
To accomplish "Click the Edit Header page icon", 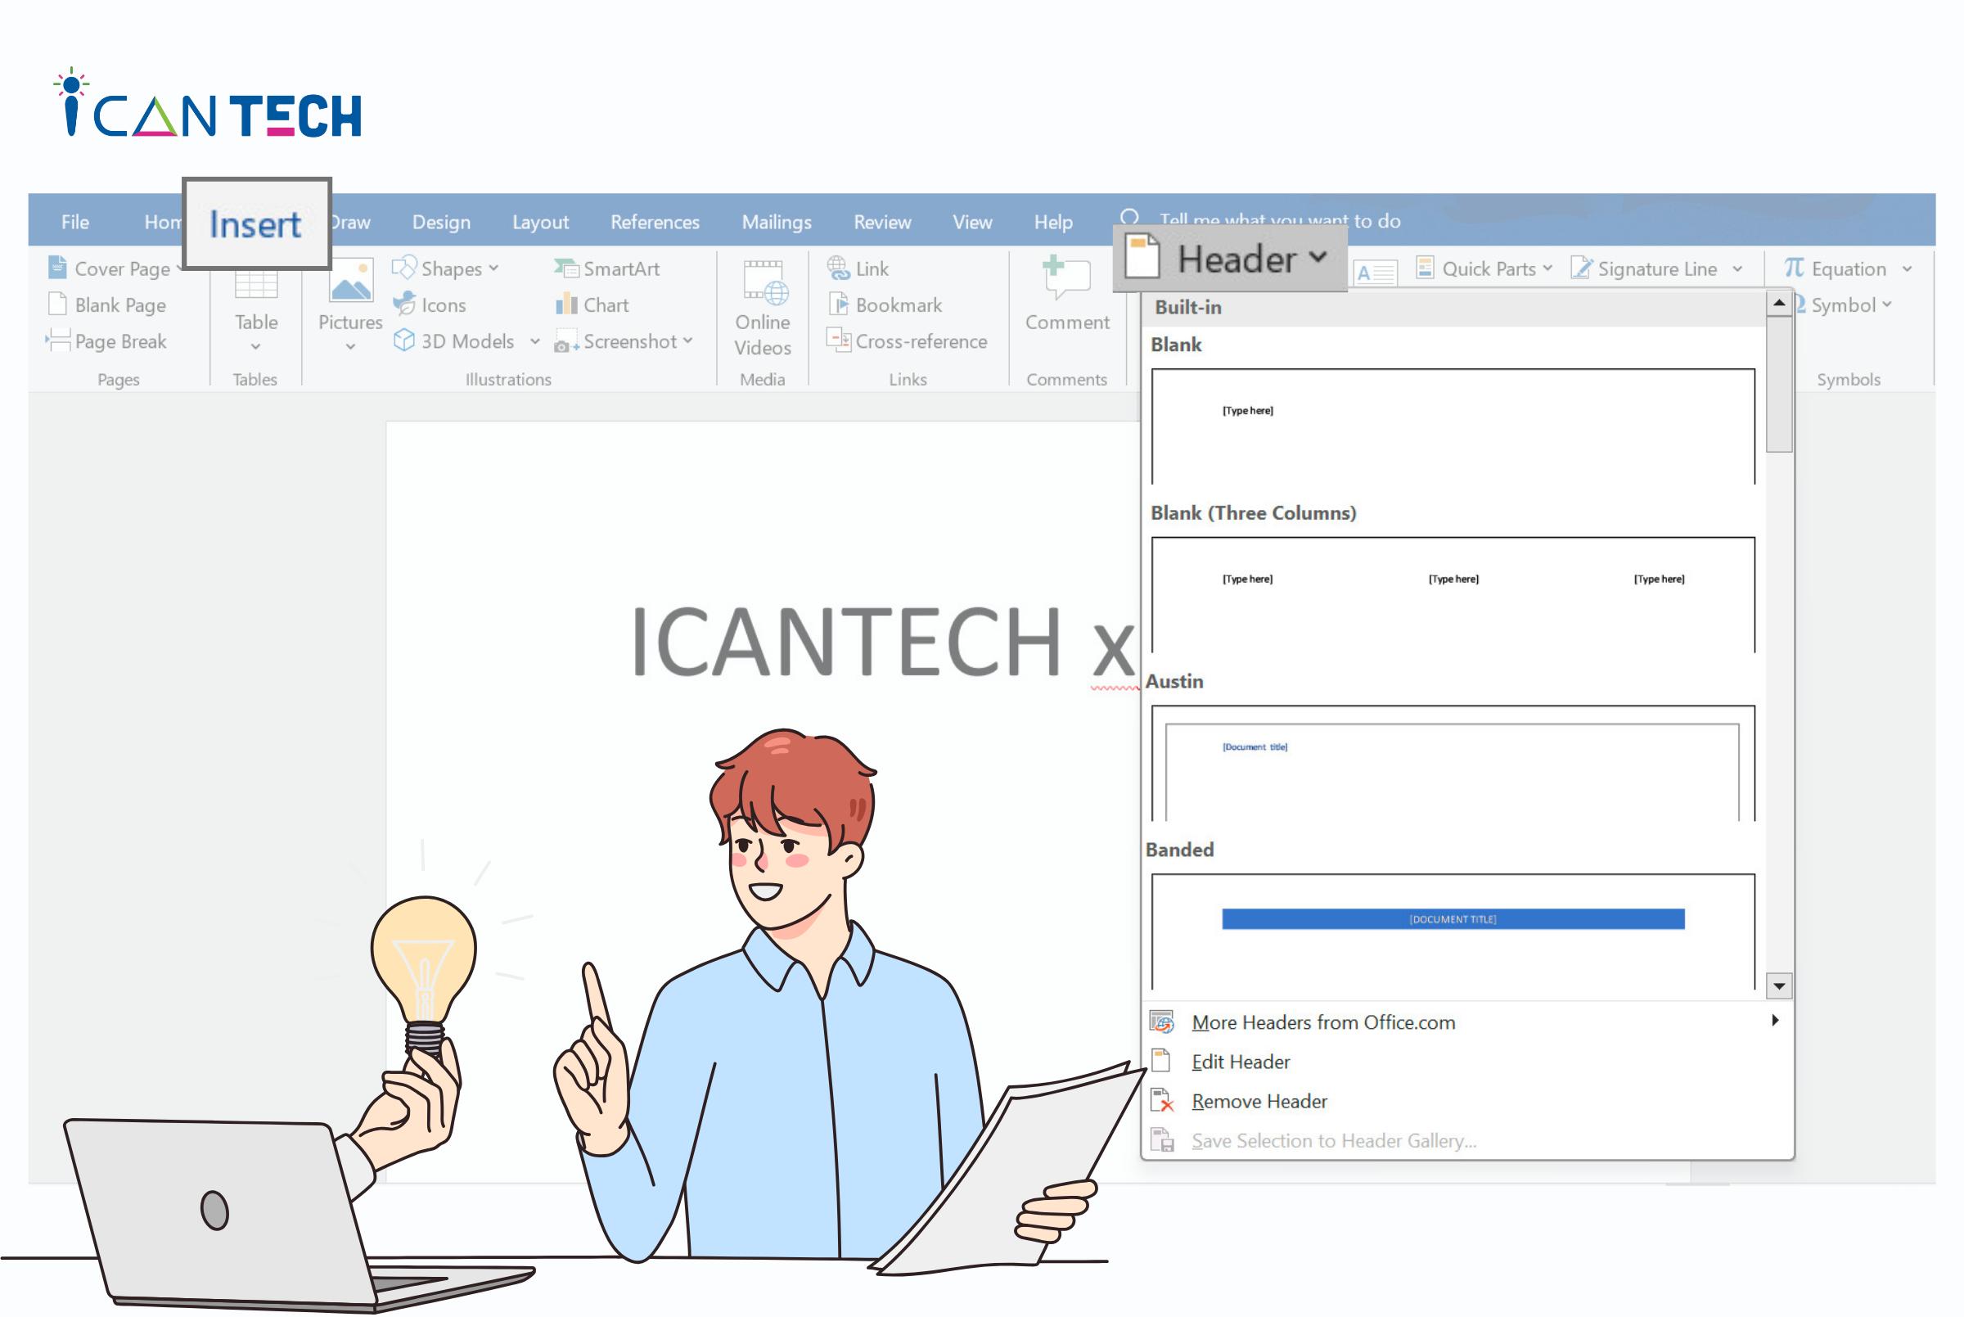I will coord(1161,1061).
